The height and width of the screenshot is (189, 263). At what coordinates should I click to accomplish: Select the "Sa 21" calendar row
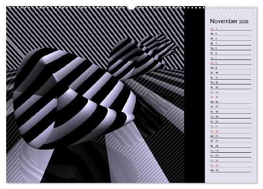coord(231,126)
